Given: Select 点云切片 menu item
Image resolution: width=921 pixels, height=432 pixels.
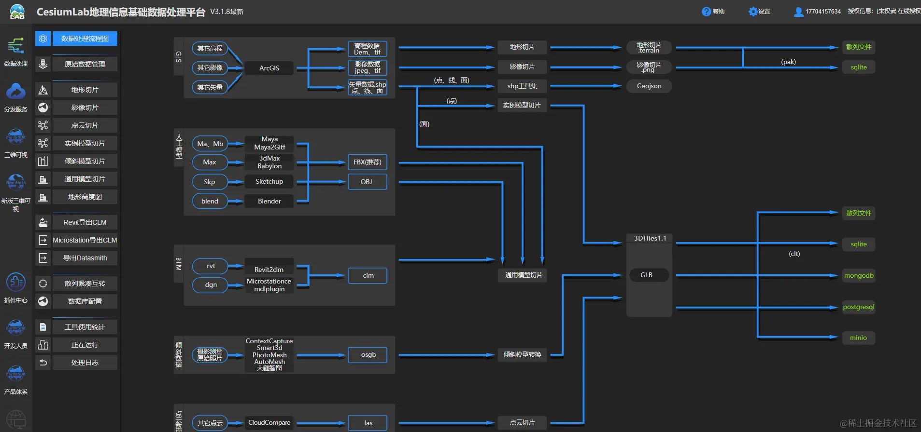Looking at the screenshot, I should (x=85, y=125).
